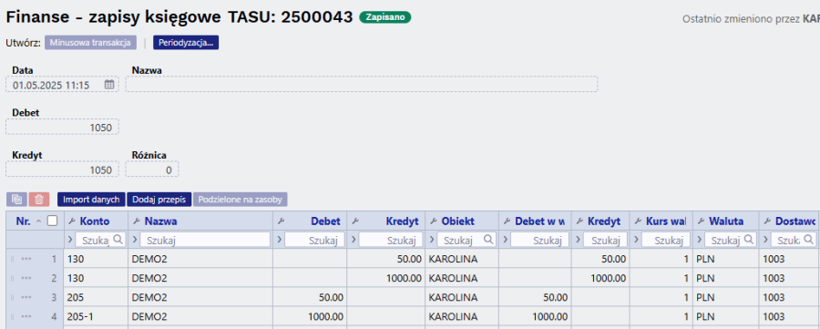Click the red trash delete icon
The height and width of the screenshot is (329, 820).
pyautogui.click(x=39, y=200)
